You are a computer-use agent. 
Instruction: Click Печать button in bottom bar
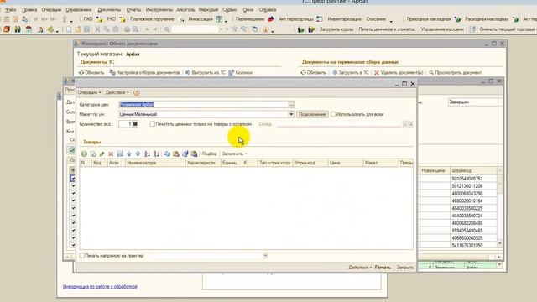pyautogui.click(x=383, y=268)
